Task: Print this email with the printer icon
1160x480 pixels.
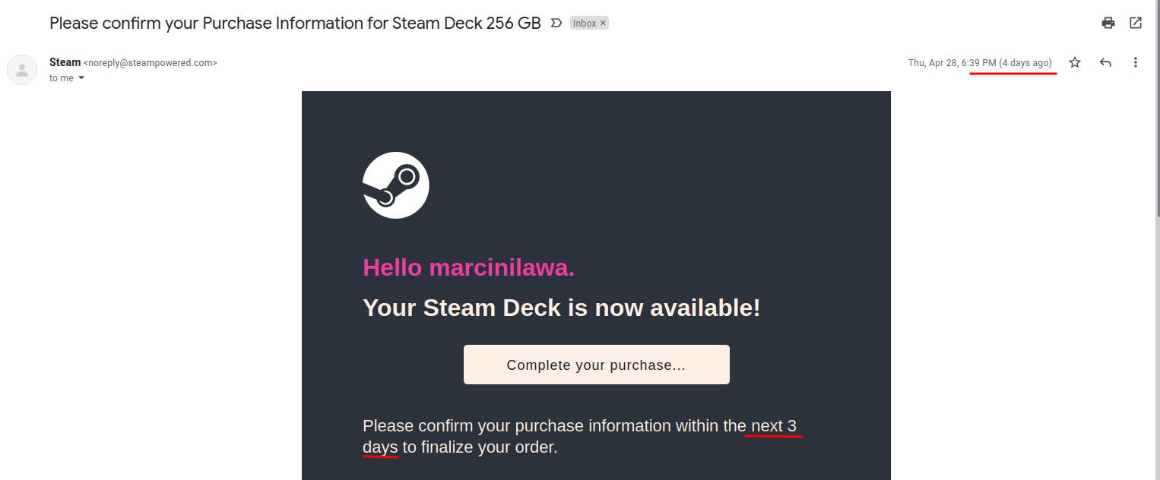Action: point(1108,23)
